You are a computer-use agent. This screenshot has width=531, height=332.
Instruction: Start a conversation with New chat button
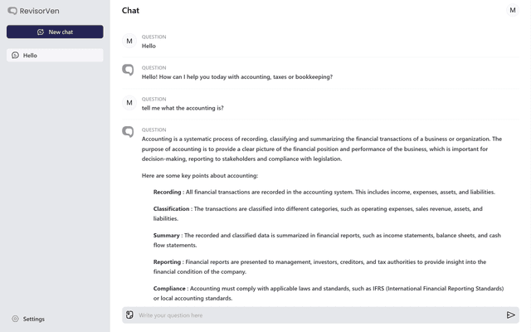pyautogui.click(x=55, y=32)
